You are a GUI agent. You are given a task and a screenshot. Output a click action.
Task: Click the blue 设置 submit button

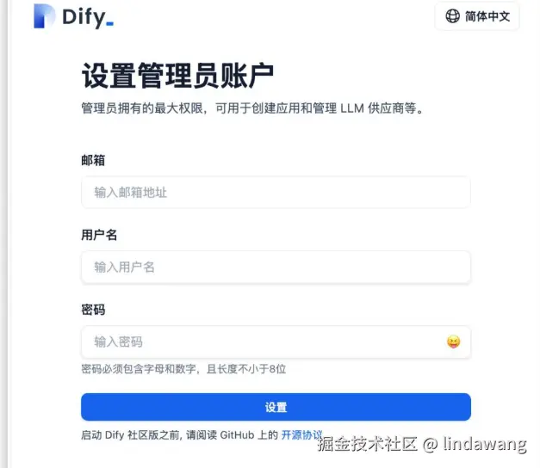[276, 407]
